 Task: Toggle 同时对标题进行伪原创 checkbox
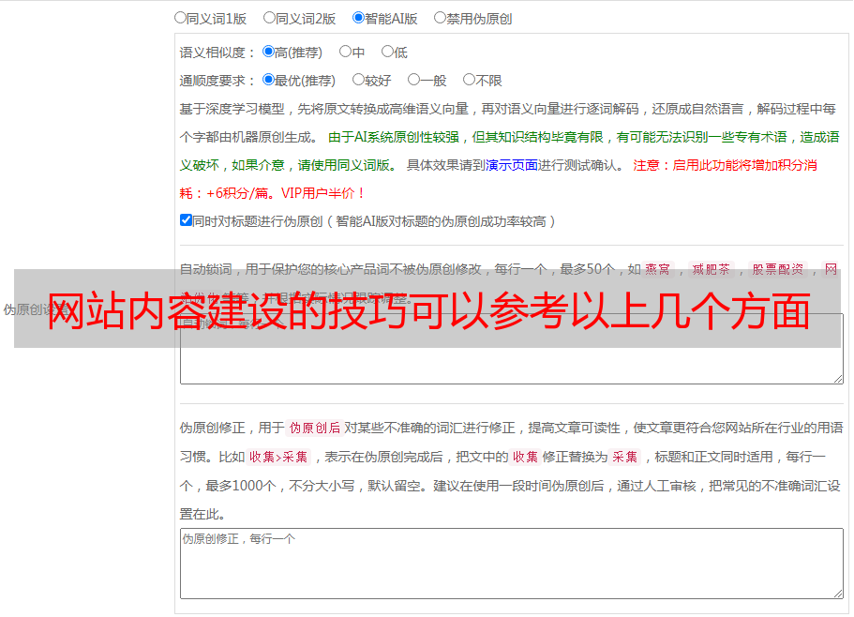click(x=186, y=220)
